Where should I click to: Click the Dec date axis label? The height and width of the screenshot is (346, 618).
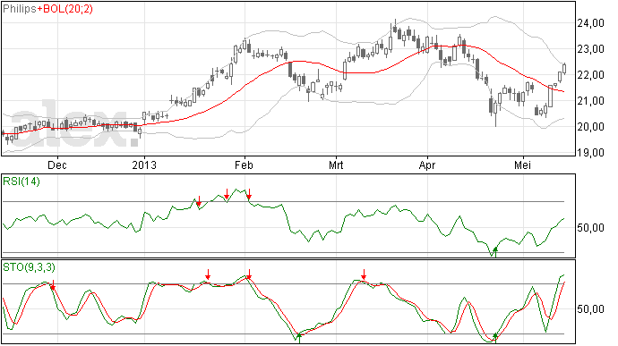pos(57,165)
